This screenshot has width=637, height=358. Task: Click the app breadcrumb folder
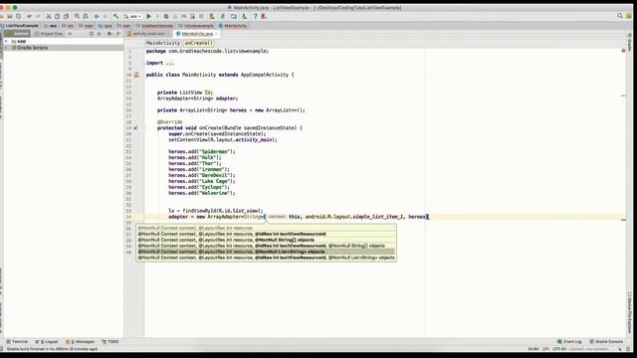pos(51,26)
